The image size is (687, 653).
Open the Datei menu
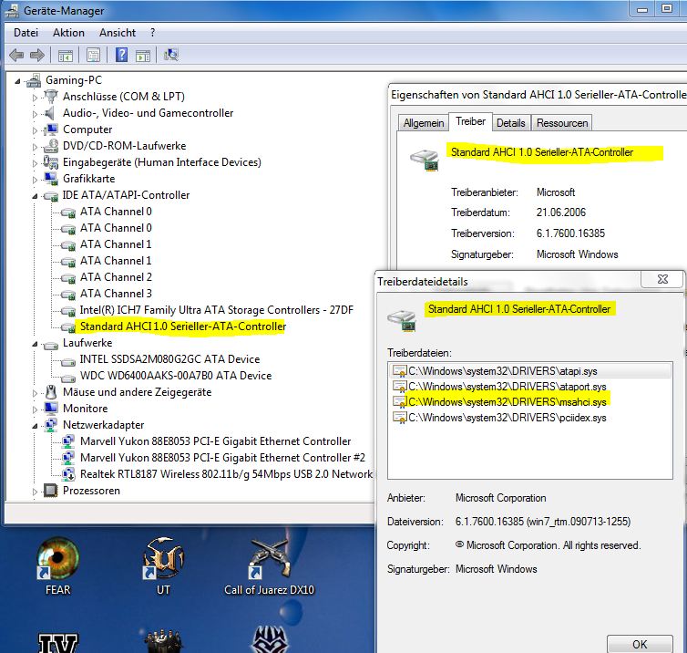coord(26,33)
